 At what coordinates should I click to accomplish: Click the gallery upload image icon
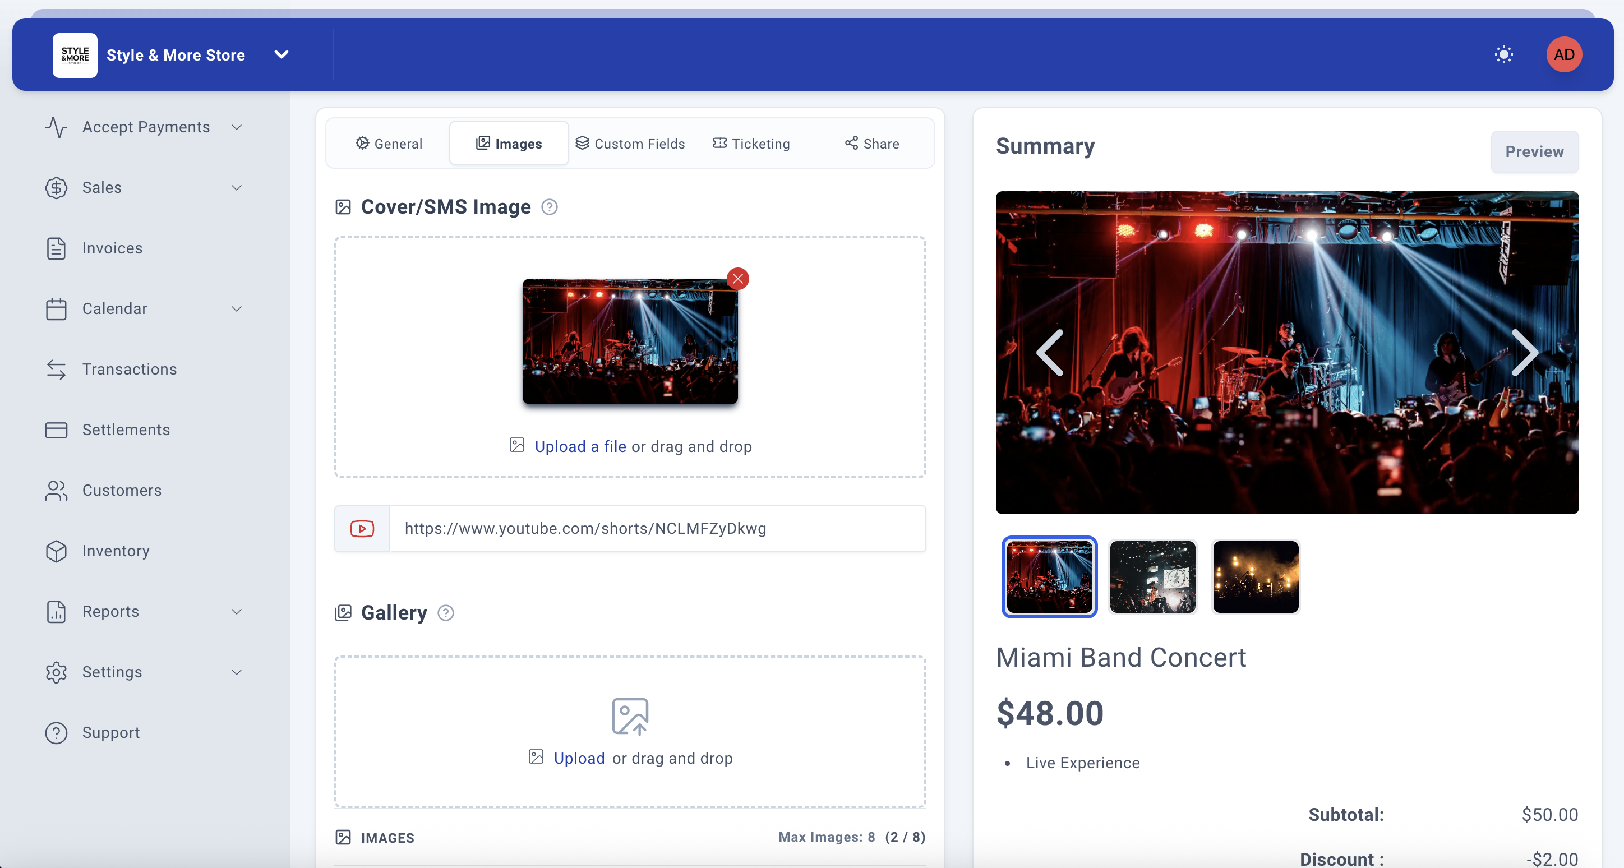[630, 716]
